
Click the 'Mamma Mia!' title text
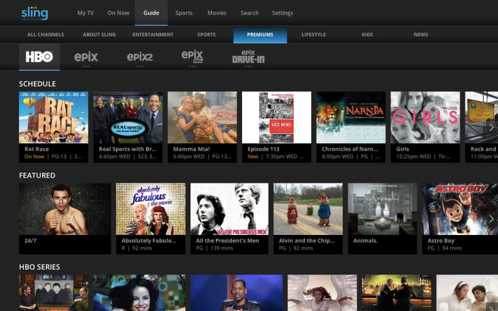[x=192, y=149]
